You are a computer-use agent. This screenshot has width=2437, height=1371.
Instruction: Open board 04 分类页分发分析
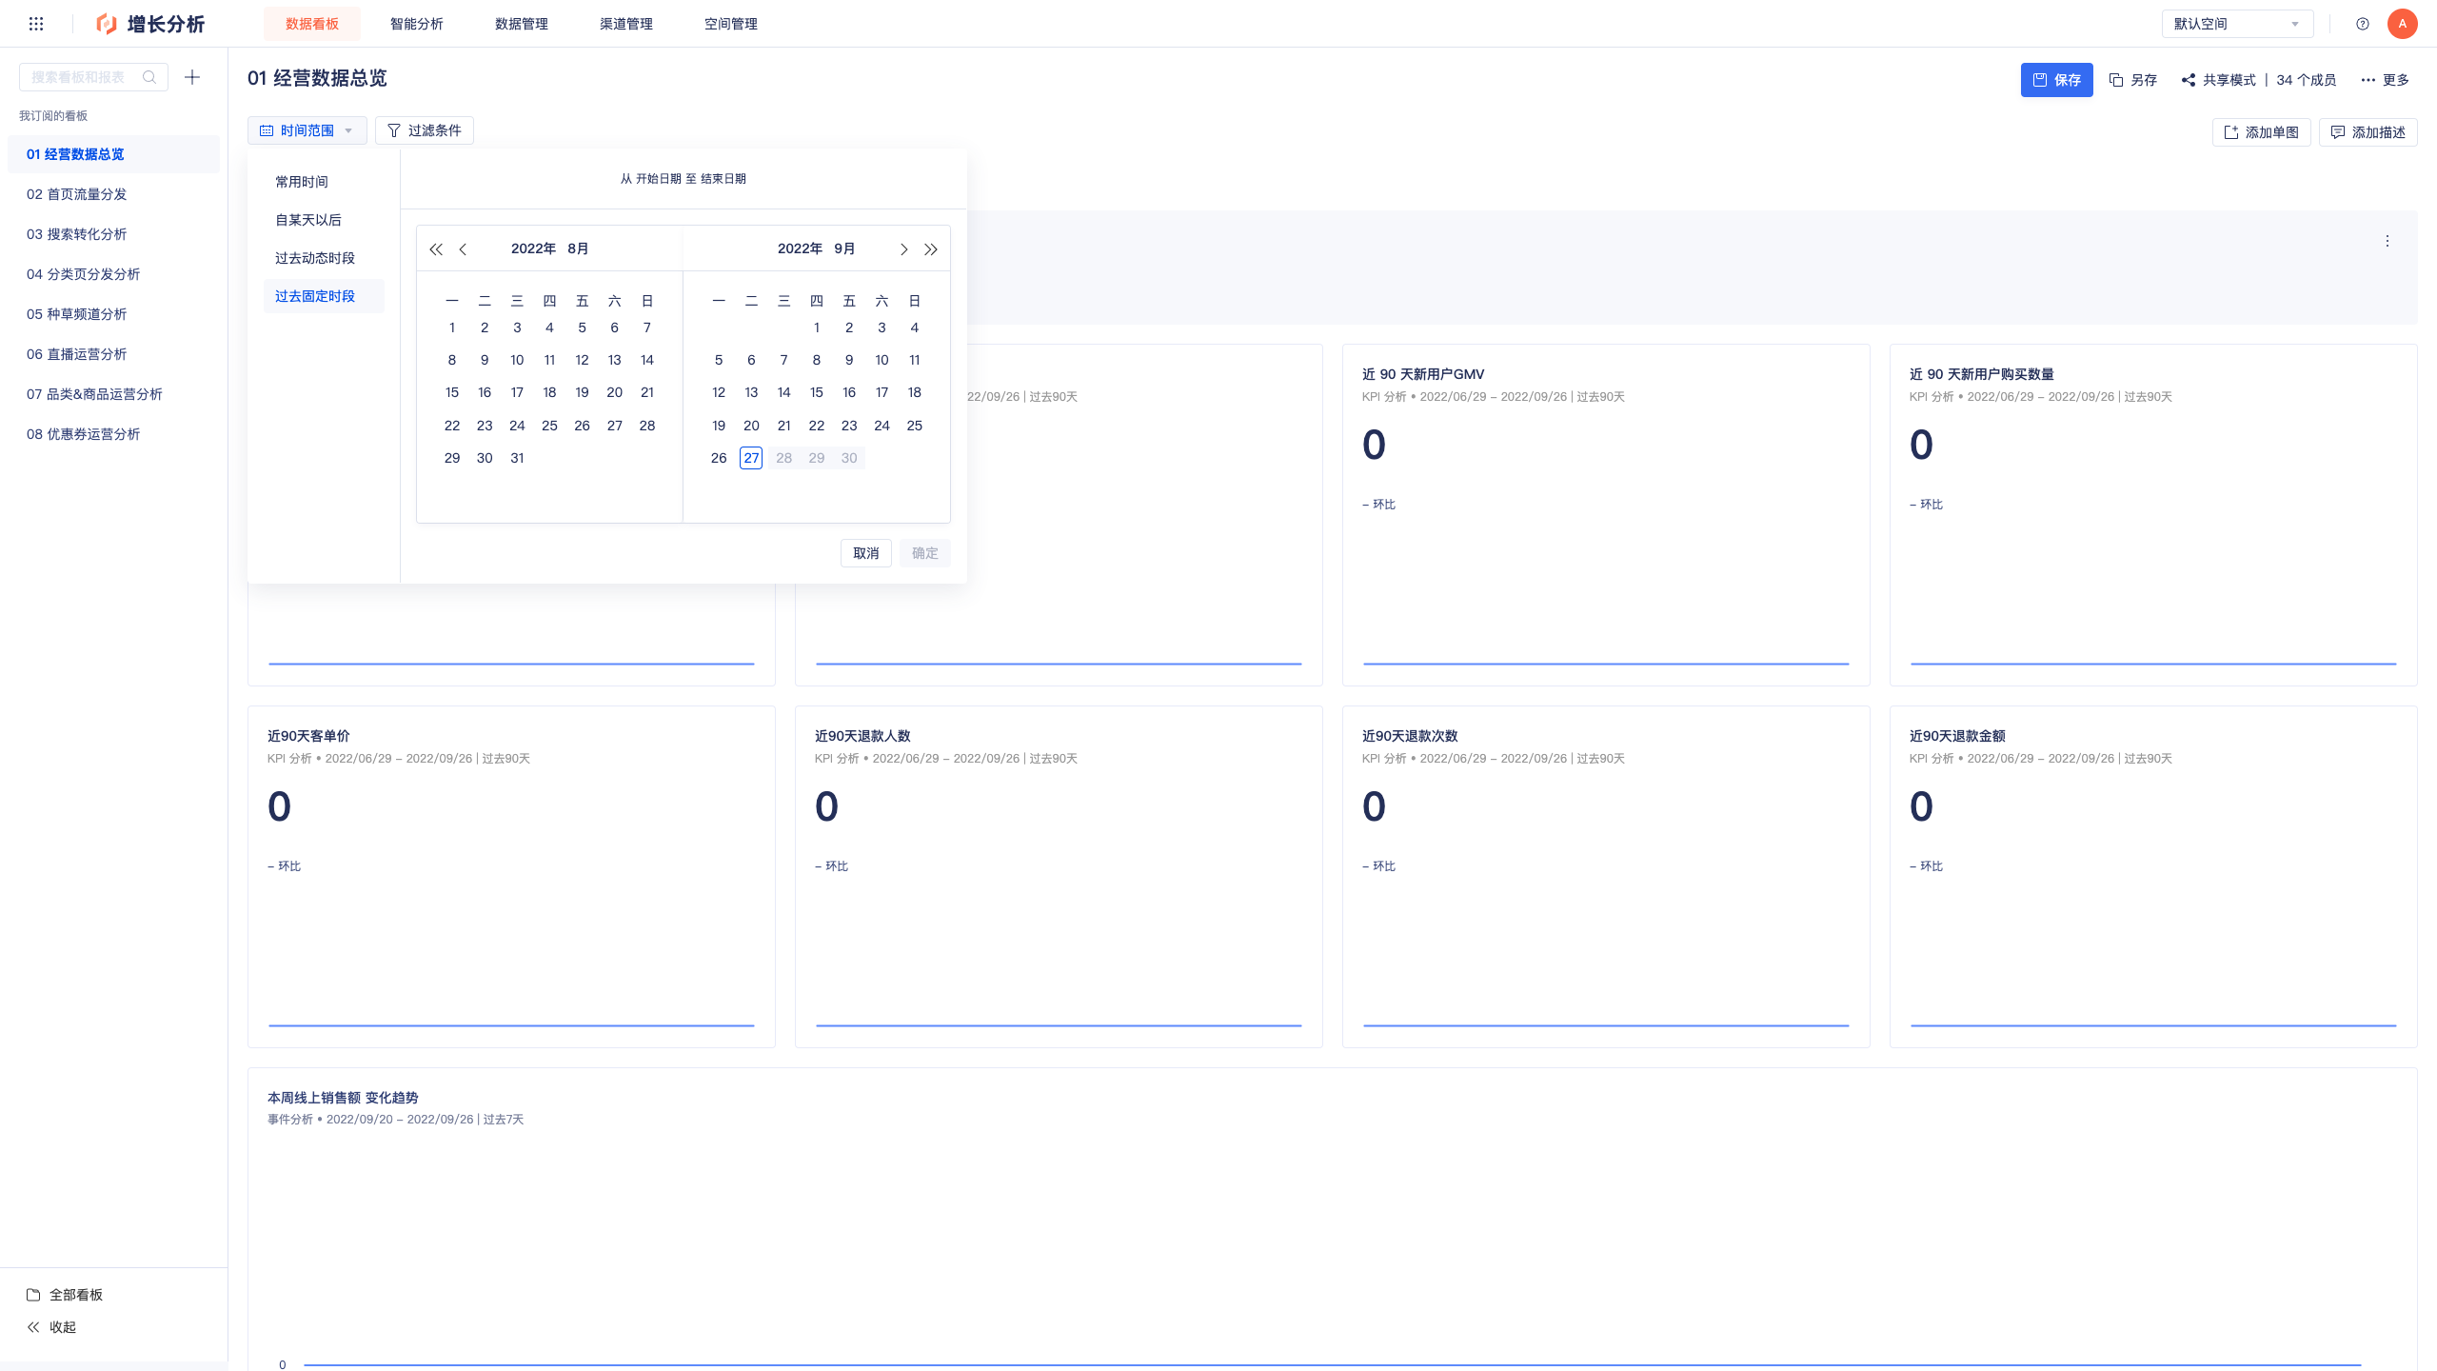[x=113, y=274]
